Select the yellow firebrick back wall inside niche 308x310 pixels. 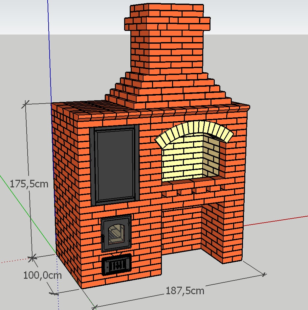182,158
